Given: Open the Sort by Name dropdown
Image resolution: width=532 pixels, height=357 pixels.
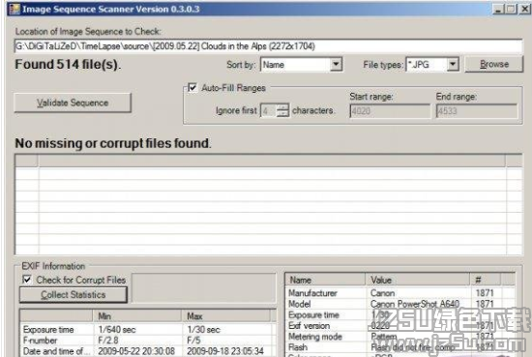Looking at the screenshot, I should 336,65.
